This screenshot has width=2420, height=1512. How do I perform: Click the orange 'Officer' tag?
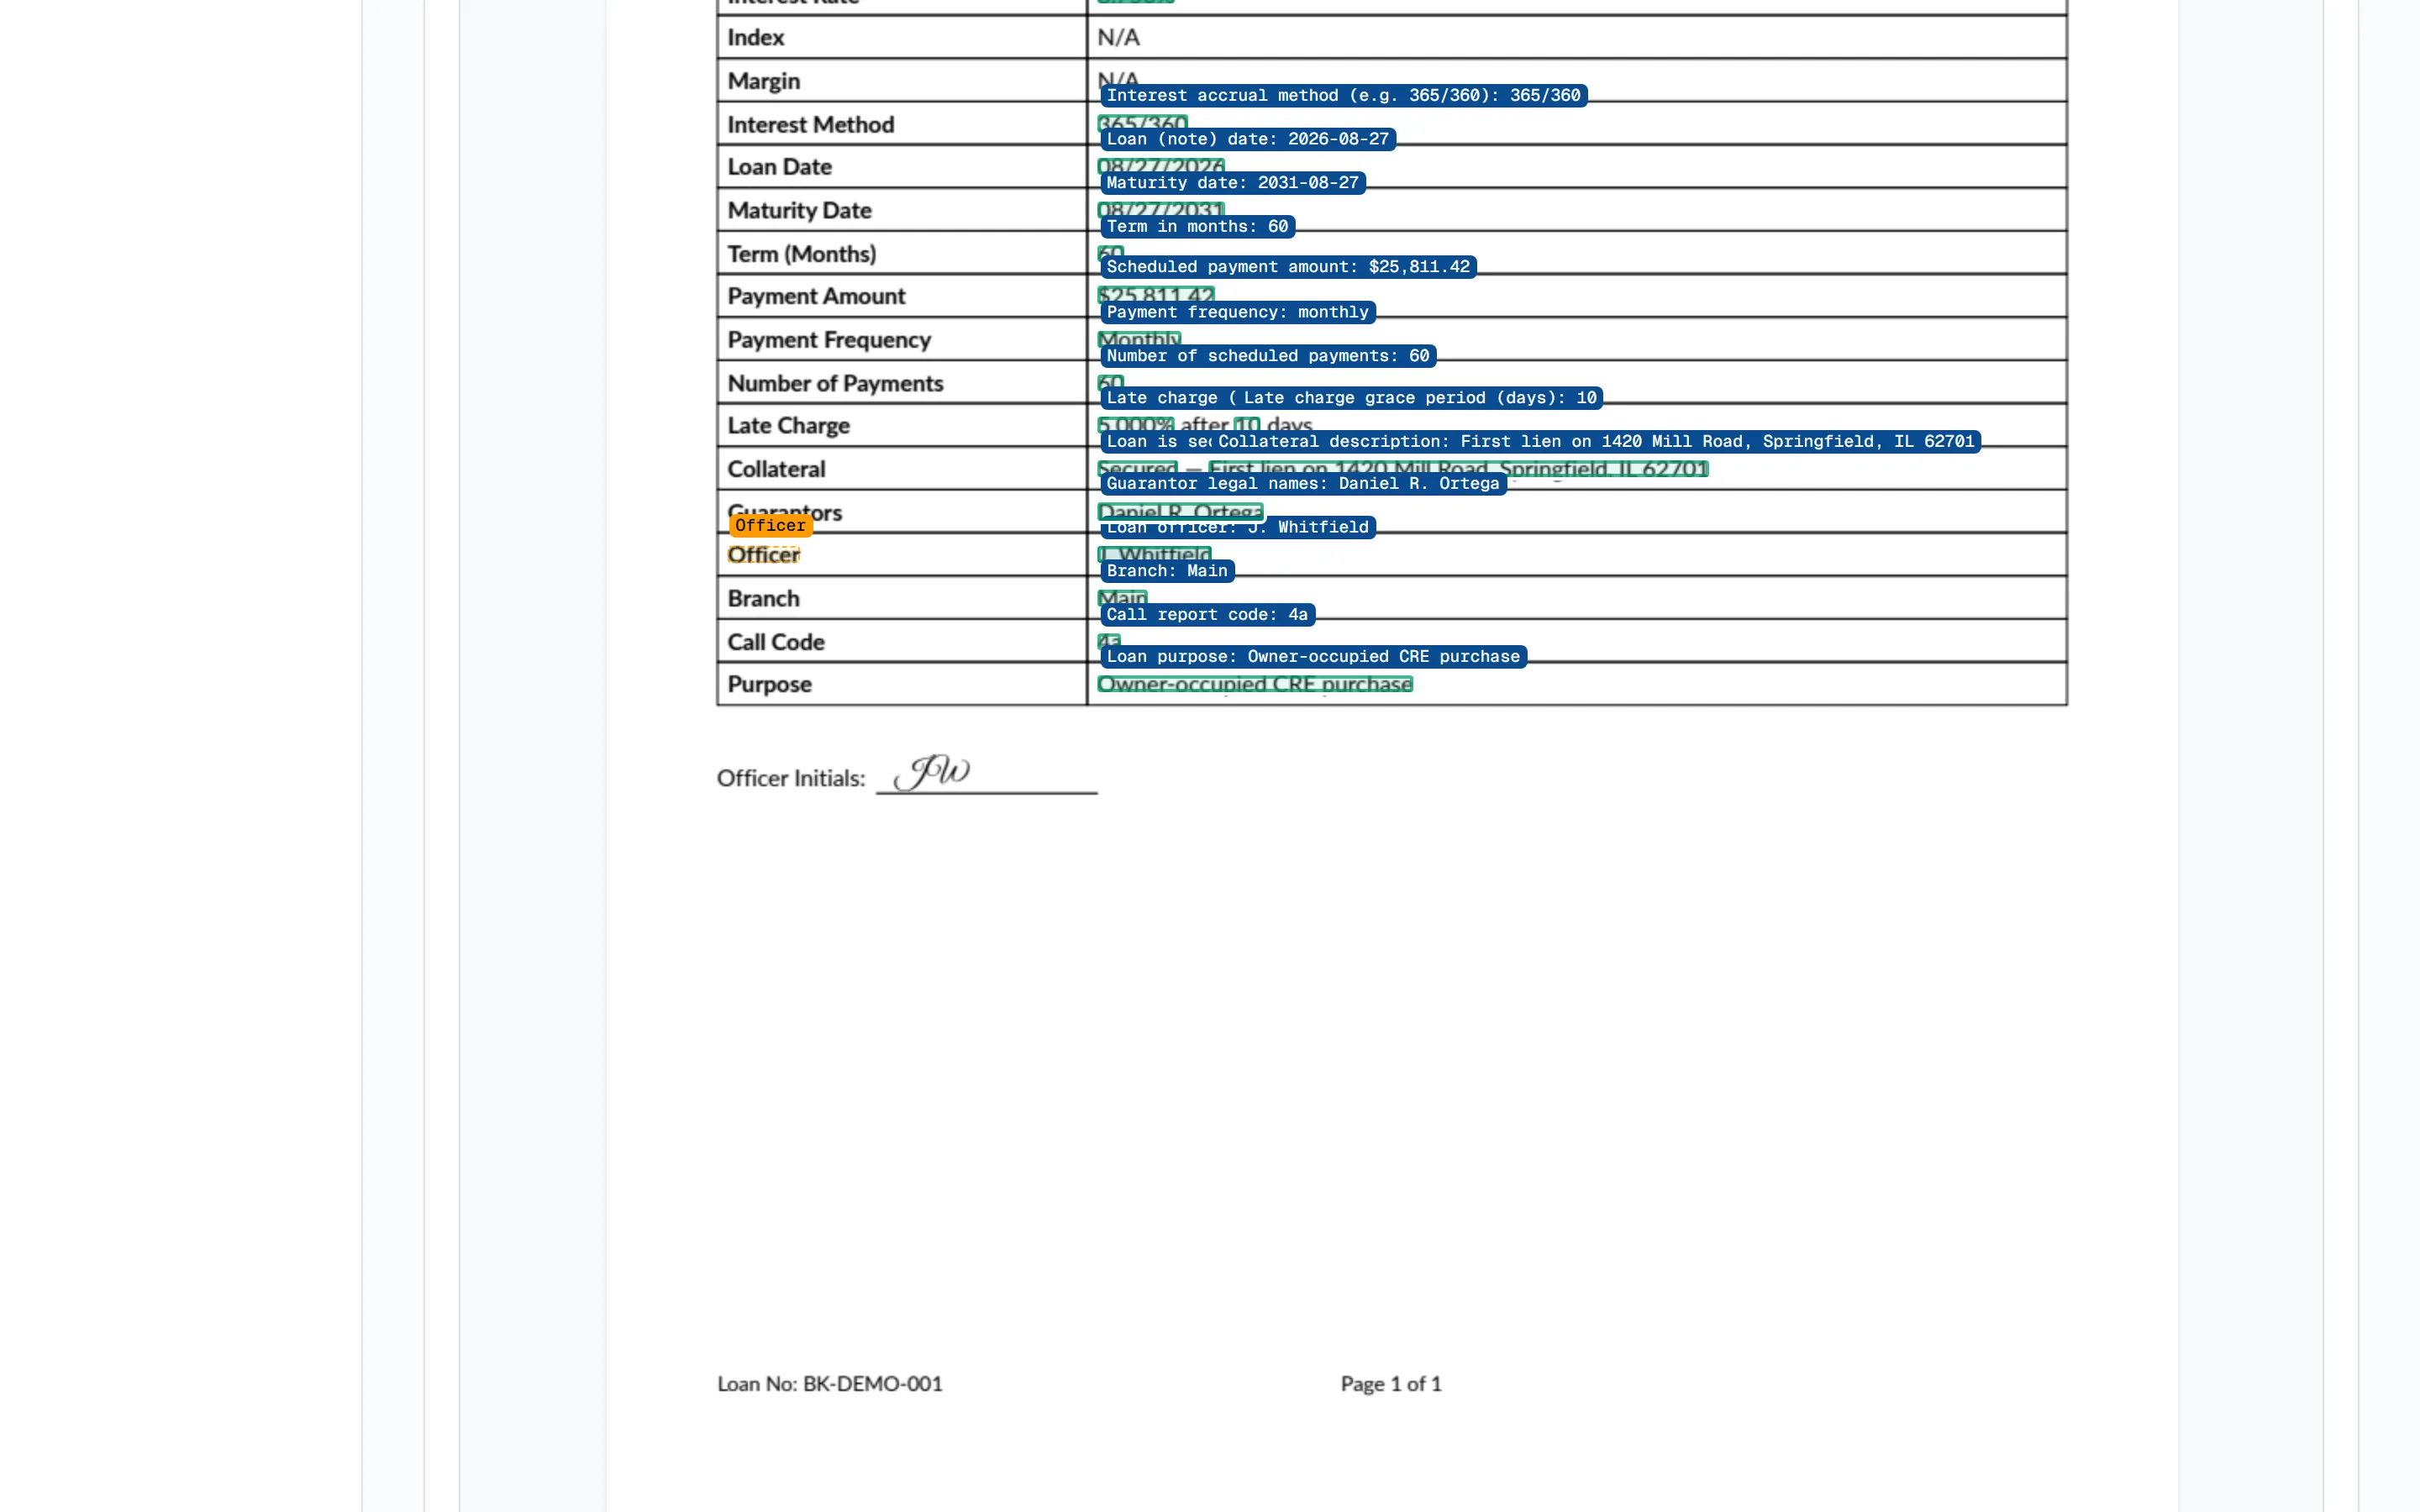pyautogui.click(x=770, y=526)
